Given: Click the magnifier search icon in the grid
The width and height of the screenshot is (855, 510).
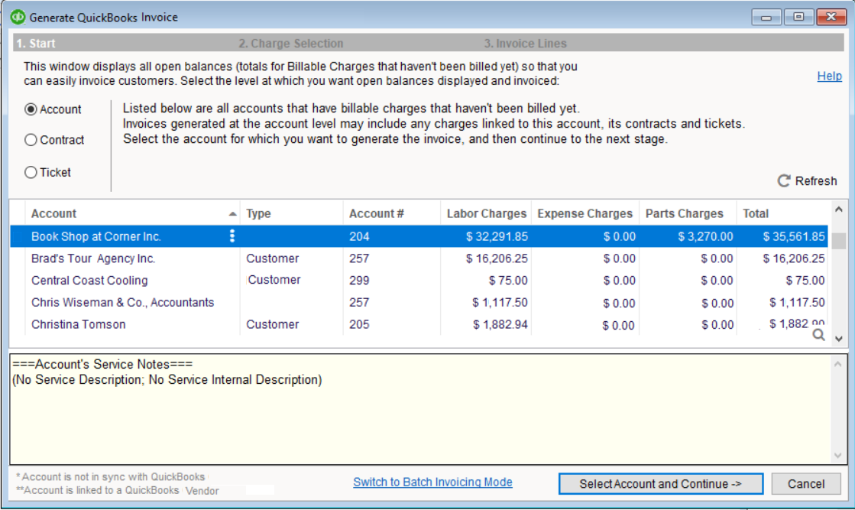Looking at the screenshot, I should [818, 335].
